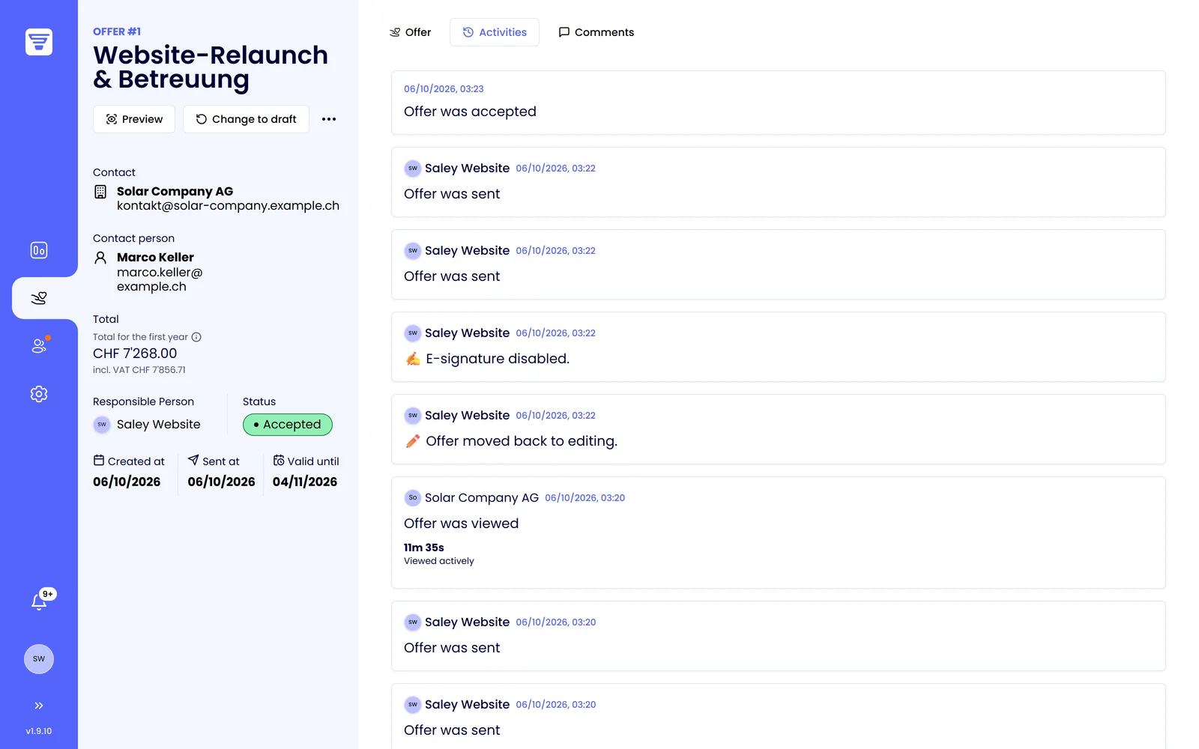Click the paper plane icon next to Sent at
The height and width of the screenshot is (749, 1199).
pyautogui.click(x=193, y=460)
